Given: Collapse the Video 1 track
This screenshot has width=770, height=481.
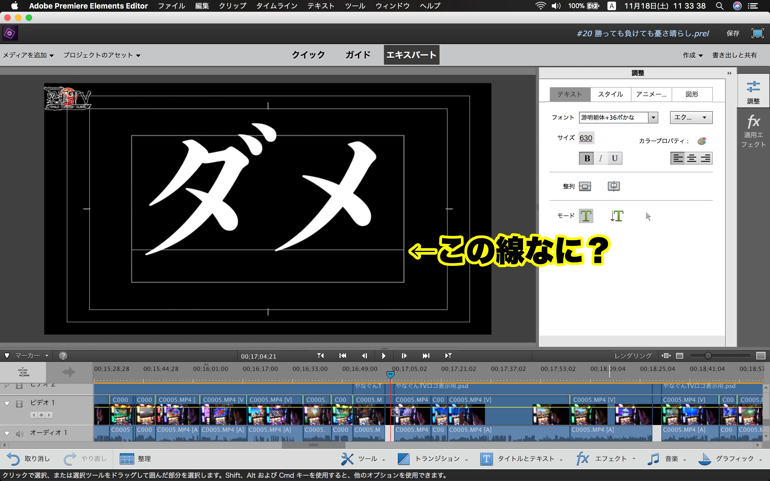Looking at the screenshot, I should 7,404.
